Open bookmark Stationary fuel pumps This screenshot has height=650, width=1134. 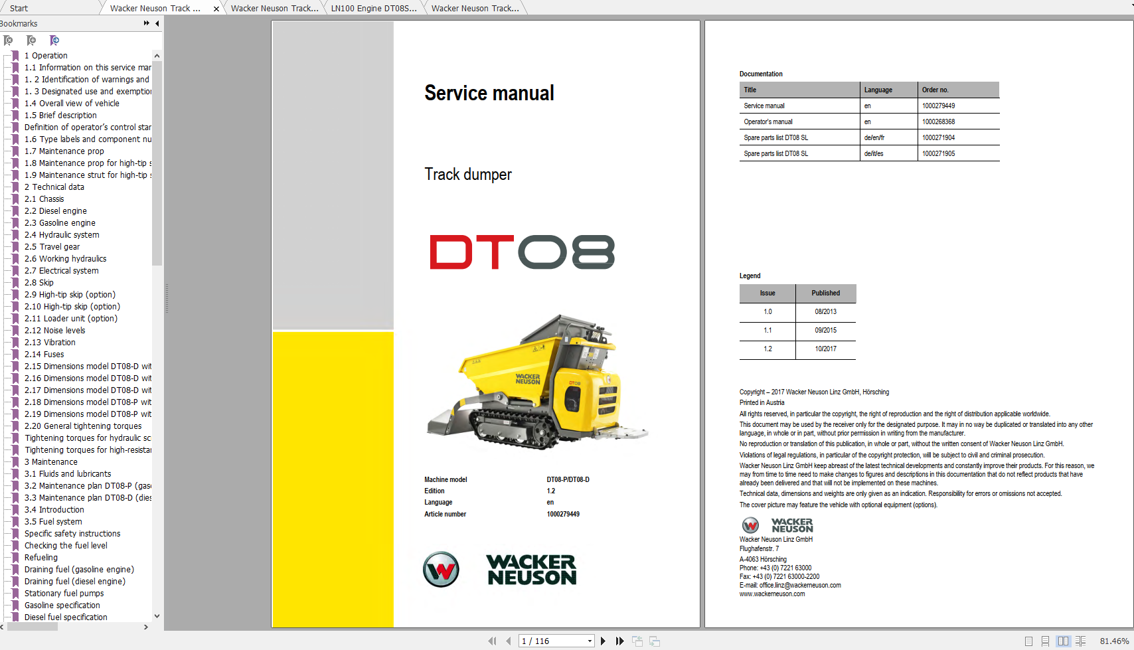tap(64, 594)
